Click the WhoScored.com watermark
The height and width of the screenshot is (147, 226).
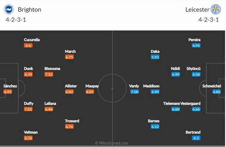(112, 143)
